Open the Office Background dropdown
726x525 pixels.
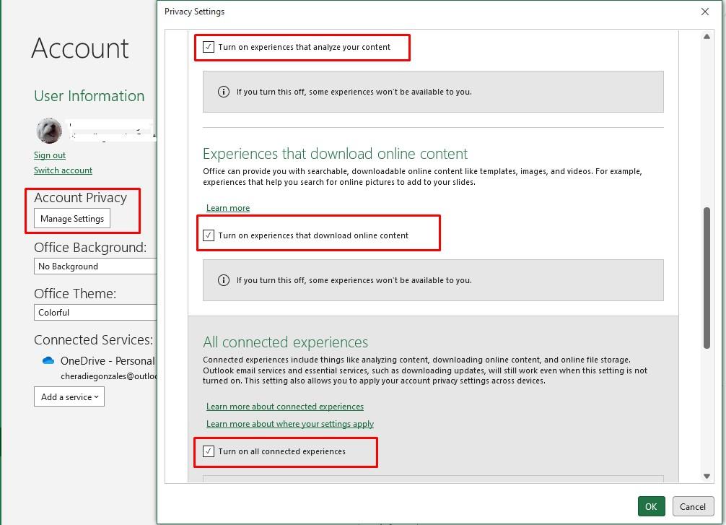pos(95,266)
